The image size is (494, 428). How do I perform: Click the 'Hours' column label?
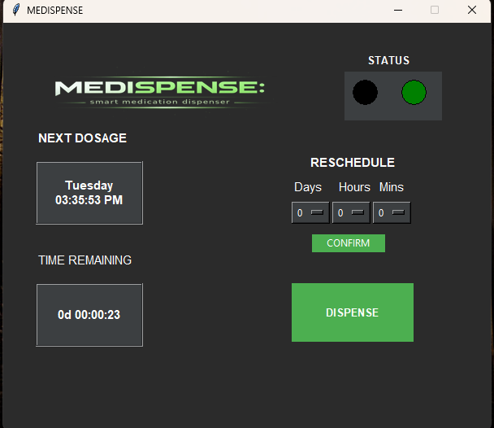pyautogui.click(x=354, y=187)
